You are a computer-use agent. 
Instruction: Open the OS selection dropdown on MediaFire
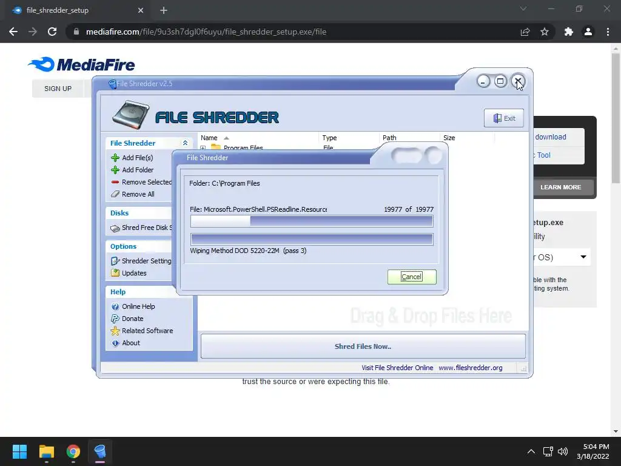pyautogui.click(x=583, y=257)
